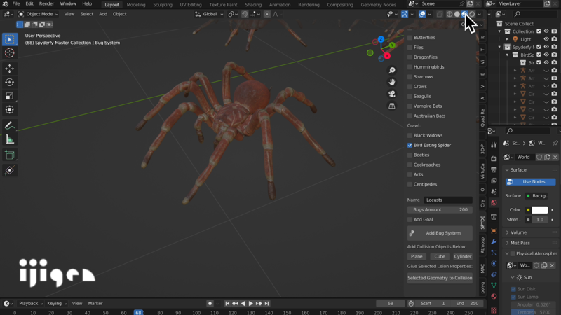
Task: Play the animation forward
Action: pos(251,304)
